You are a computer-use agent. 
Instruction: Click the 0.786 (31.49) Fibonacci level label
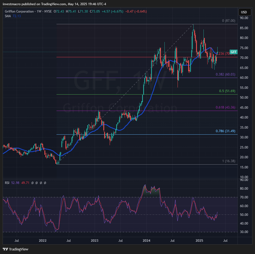tap(225, 131)
